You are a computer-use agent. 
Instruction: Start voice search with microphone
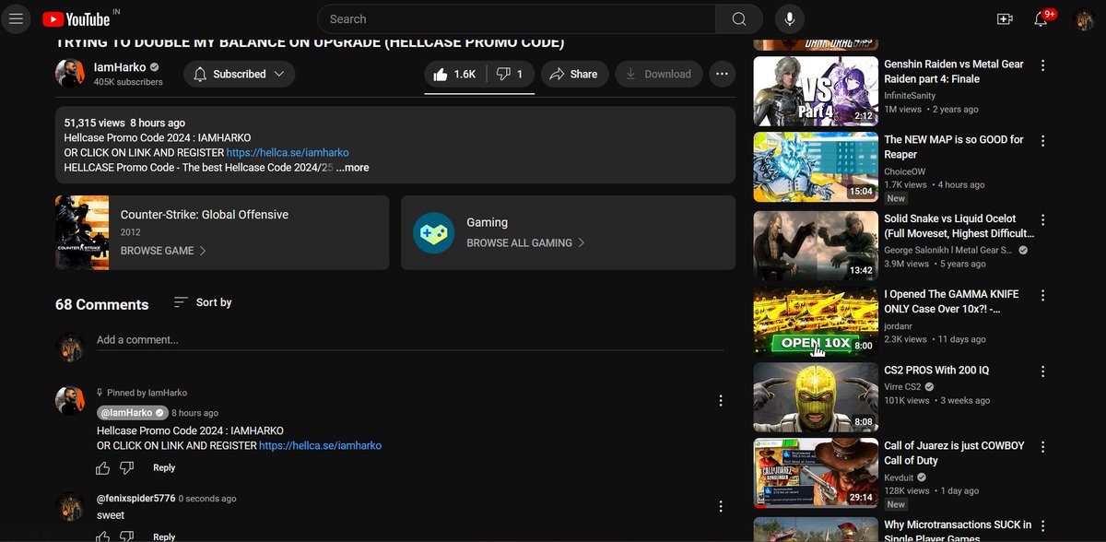(x=790, y=18)
